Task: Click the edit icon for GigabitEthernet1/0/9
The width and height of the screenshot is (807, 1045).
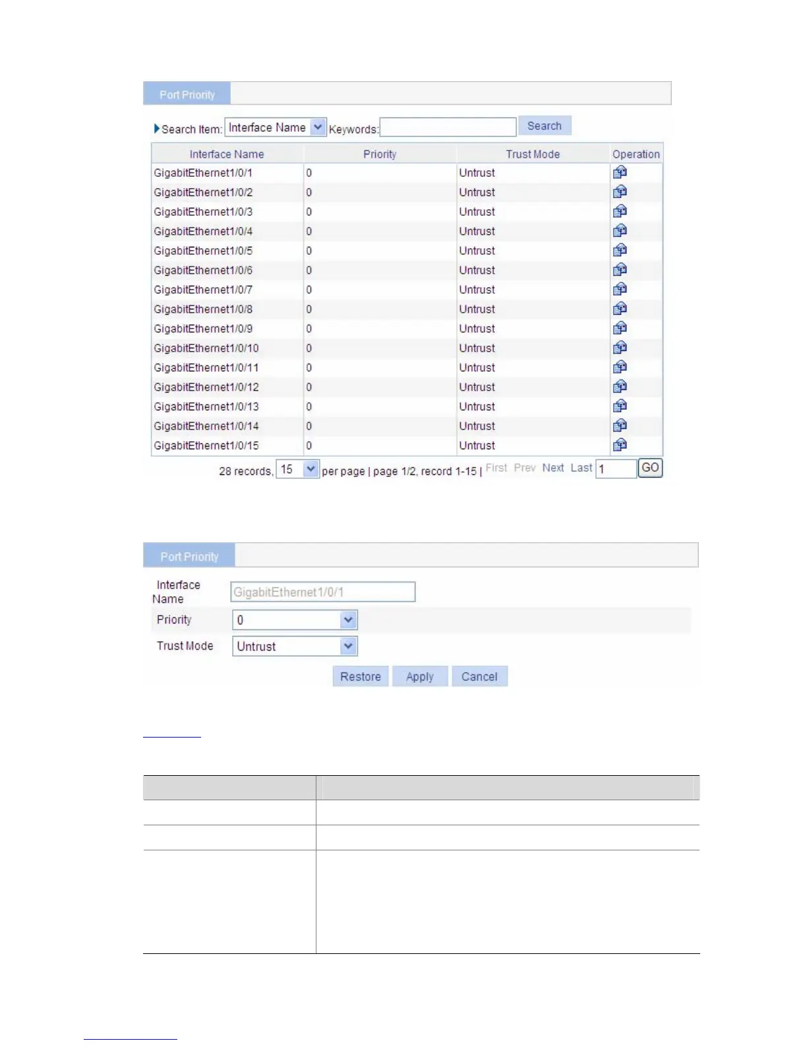Action: (x=620, y=328)
